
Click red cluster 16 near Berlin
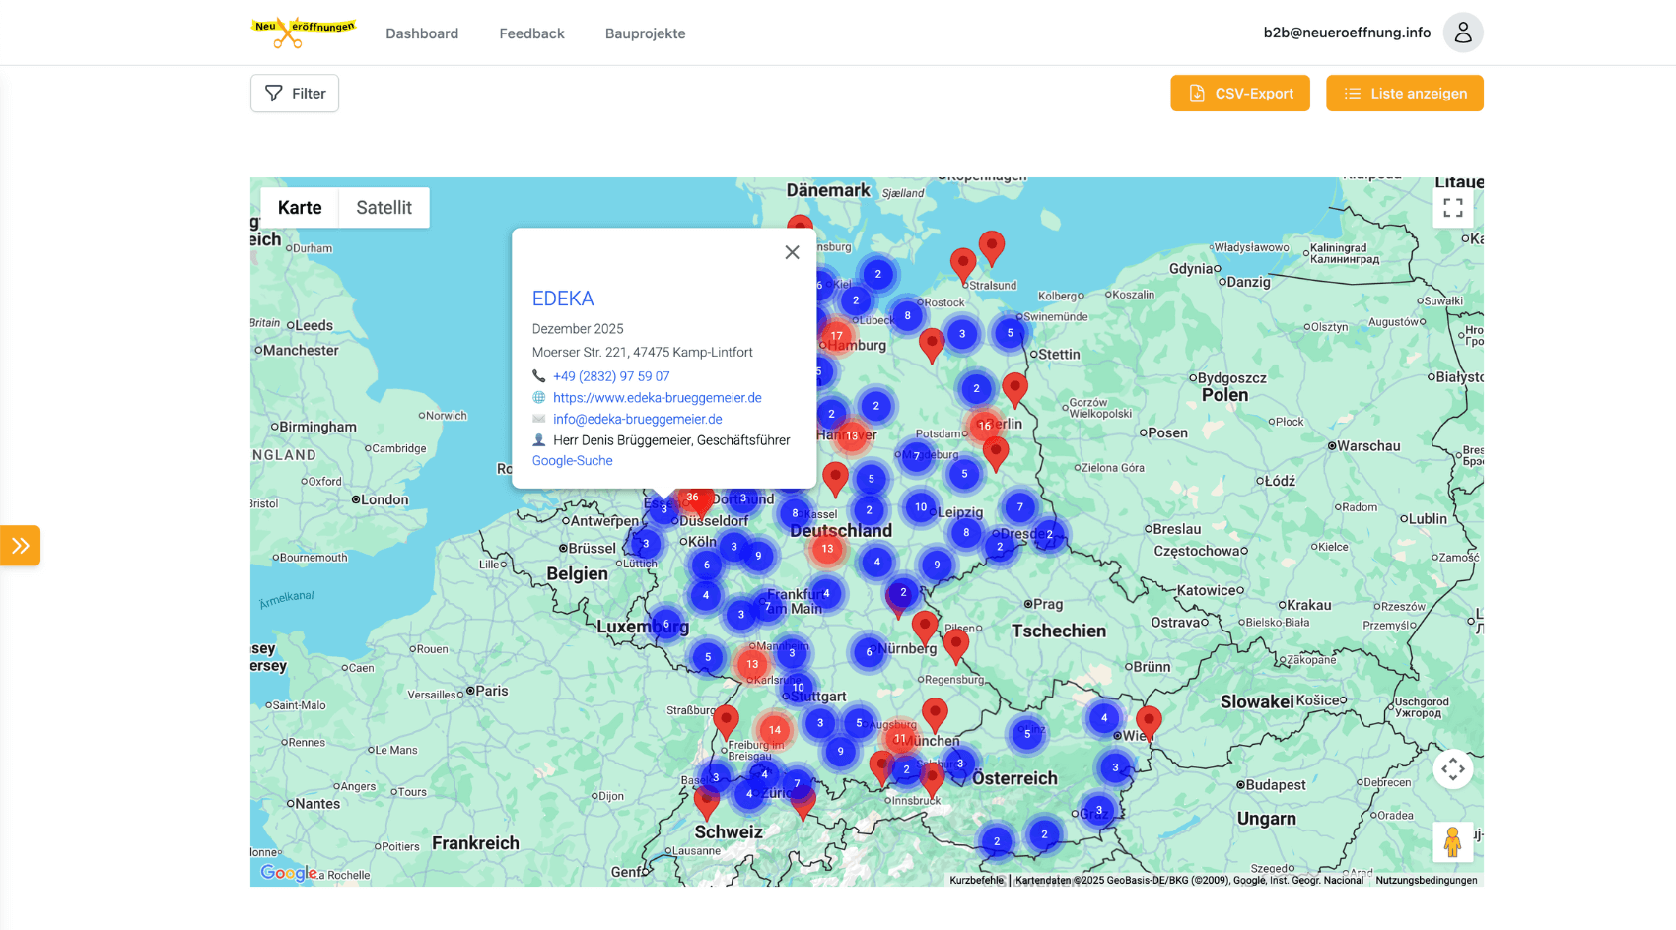coord(984,426)
